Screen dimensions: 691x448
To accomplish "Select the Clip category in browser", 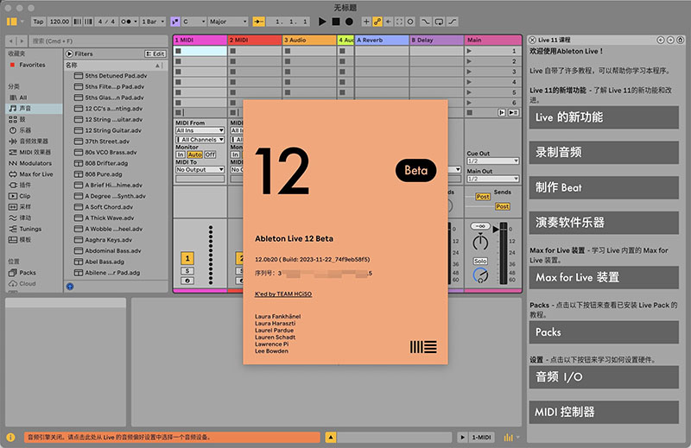I will click(25, 196).
